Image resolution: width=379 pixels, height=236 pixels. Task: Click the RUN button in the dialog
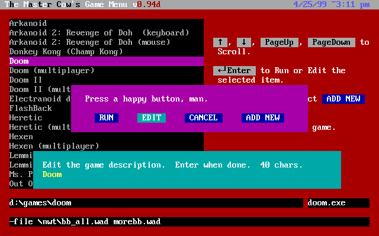(107, 118)
